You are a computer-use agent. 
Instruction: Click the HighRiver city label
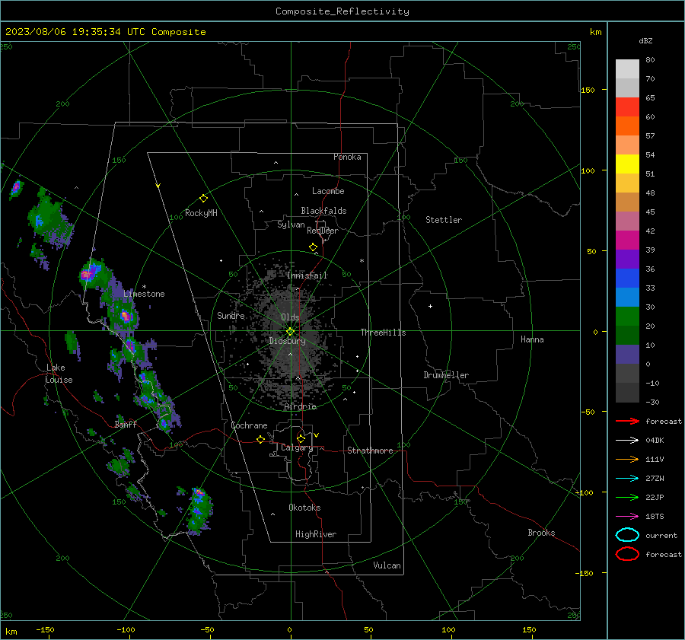316,534
